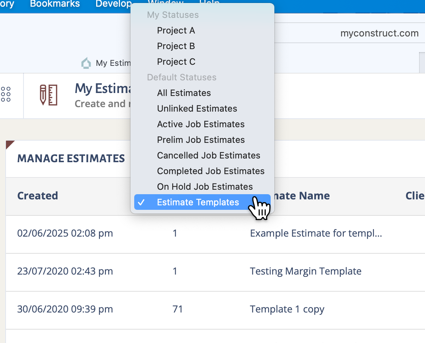Click the house logo in the tab
Viewport: 425px width, 343px height.
pyautogui.click(x=86, y=63)
